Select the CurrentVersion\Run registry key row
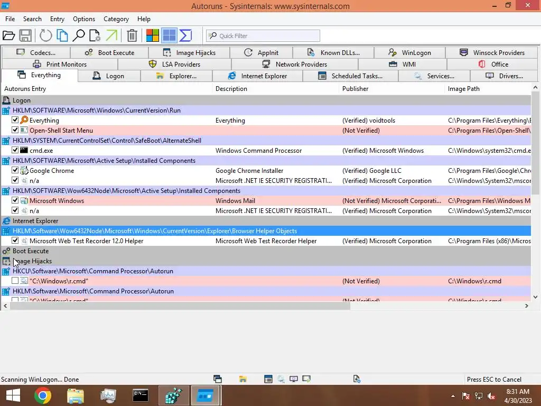 click(266, 110)
